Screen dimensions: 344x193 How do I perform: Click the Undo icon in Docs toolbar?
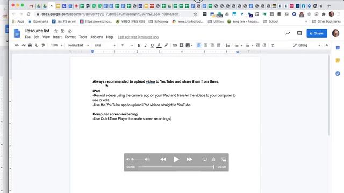click(x=17, y=45)
